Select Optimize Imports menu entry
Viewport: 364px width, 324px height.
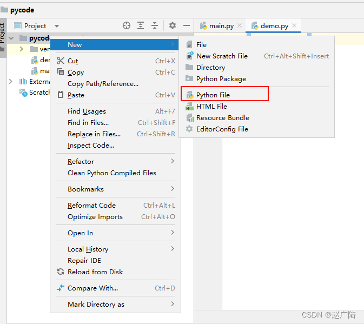[115, 216]
